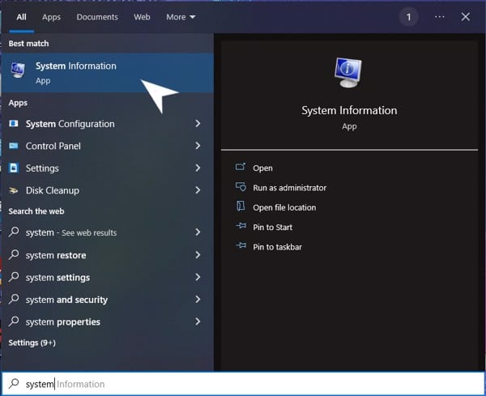Click the search box magnifier icon
Screen dimensions: 486x396
coord(14,384)
